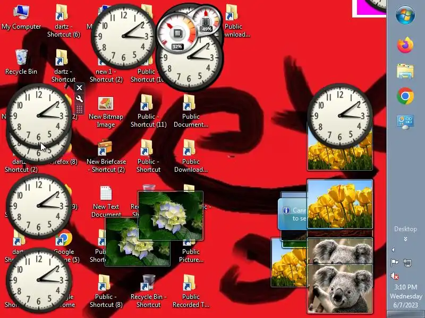Click the CPU meter gadget showing 32%

tap(177, 33)
